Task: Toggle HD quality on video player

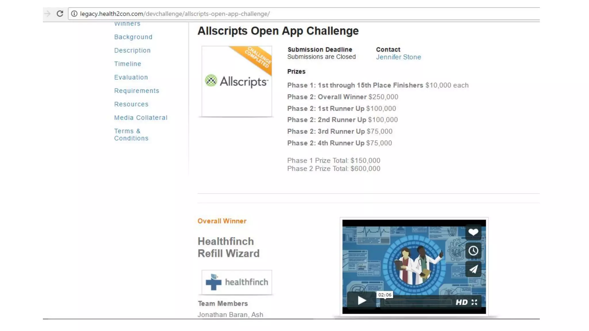Action: coord(461,302)
